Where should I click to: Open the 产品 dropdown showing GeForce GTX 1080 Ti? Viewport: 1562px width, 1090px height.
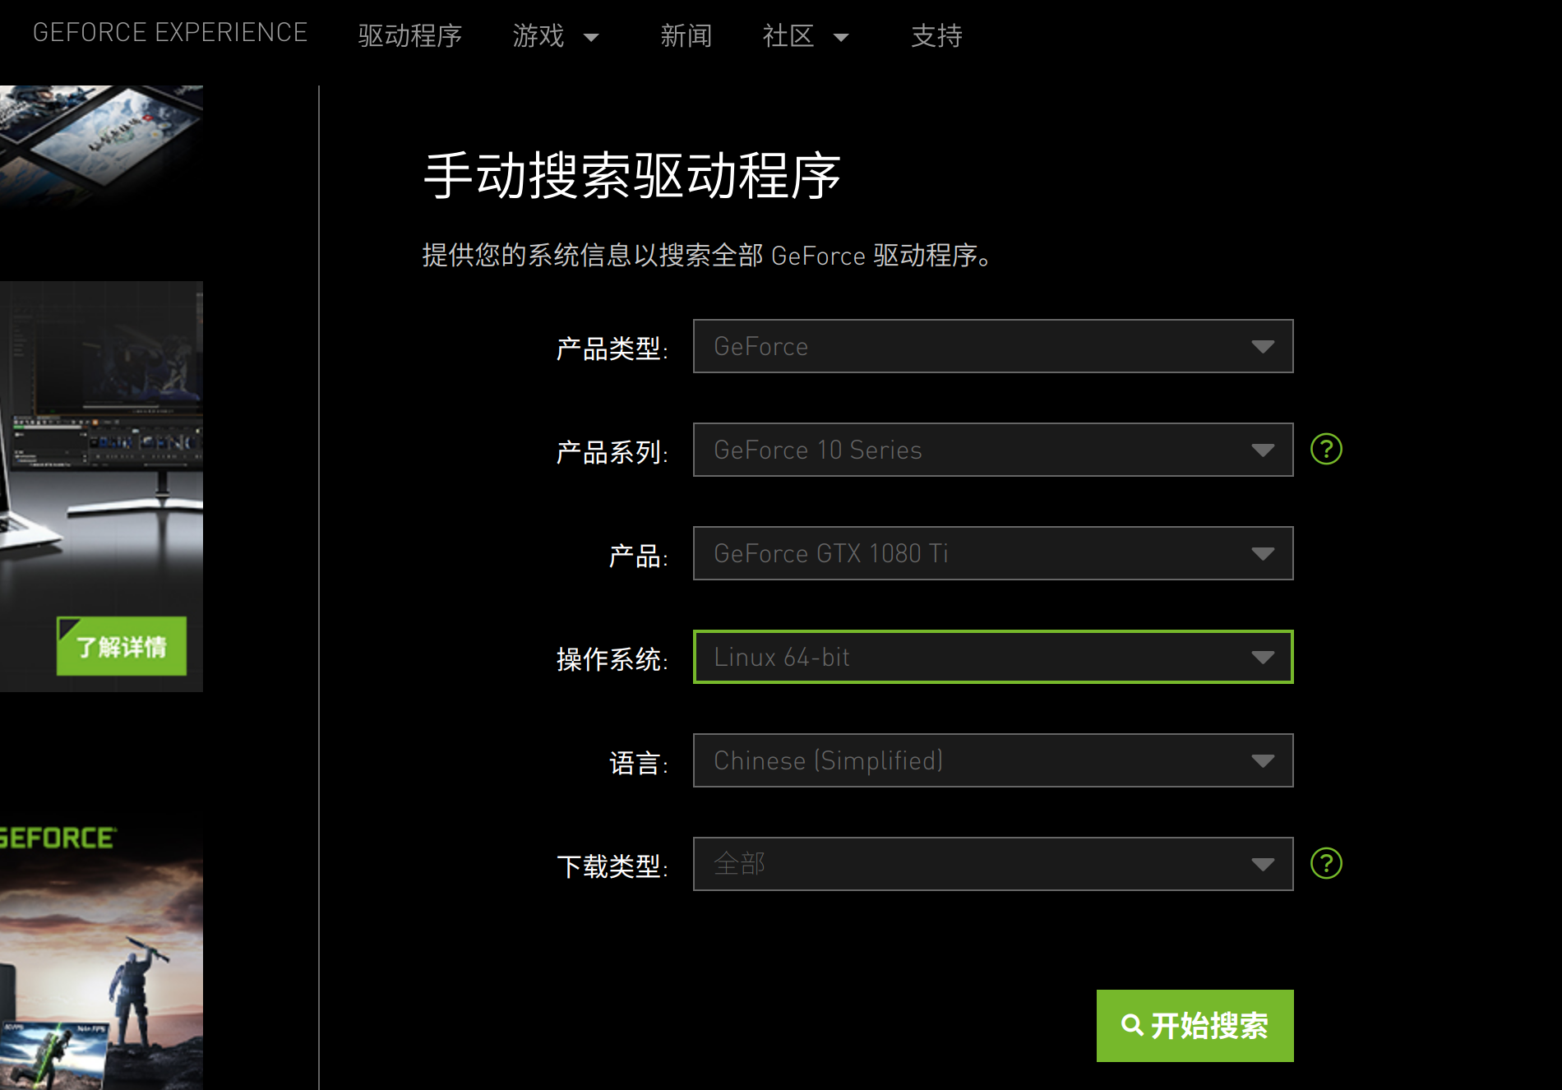pyautogui.click(x=993, y=553)
